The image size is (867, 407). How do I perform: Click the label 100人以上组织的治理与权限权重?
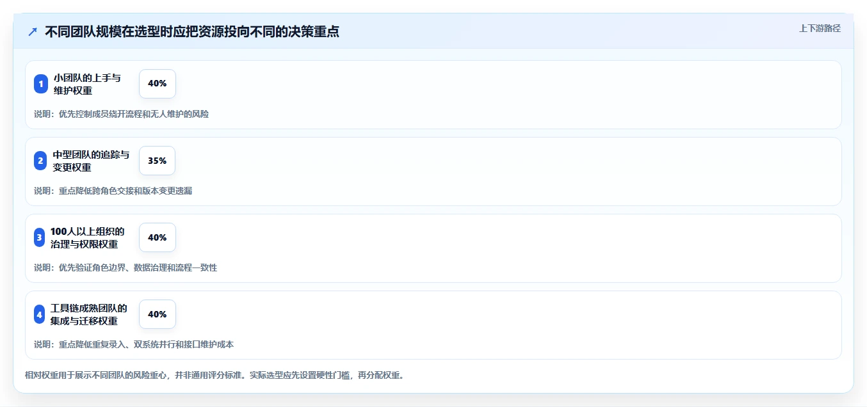click(88, 237)
